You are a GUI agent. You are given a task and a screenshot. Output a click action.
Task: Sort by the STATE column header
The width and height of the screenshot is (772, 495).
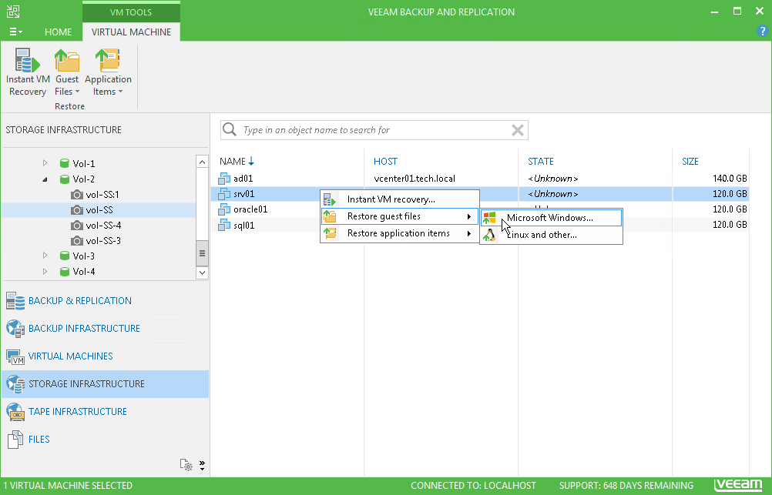541,161
